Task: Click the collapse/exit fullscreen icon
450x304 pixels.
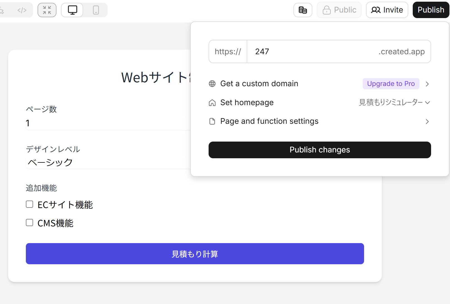Action: (47, 10)
